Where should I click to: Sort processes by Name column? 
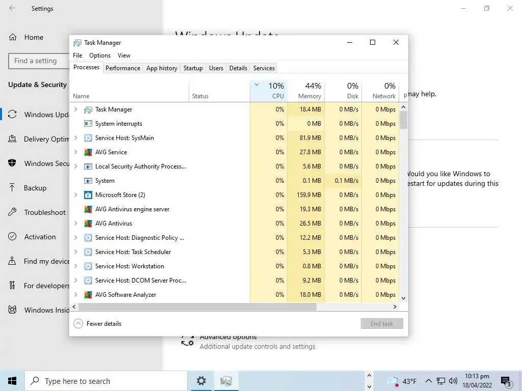129,91
